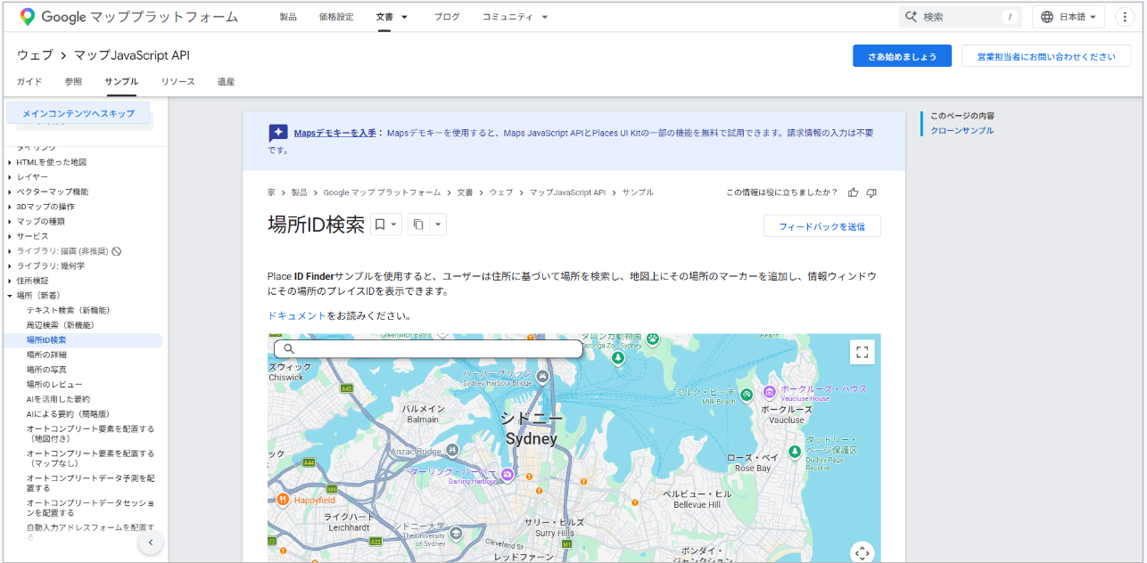Screen dimensions: 1147x563
Task: Switch to the 遺産 tab
Action: pyautogui.click(x=226, y=82)
